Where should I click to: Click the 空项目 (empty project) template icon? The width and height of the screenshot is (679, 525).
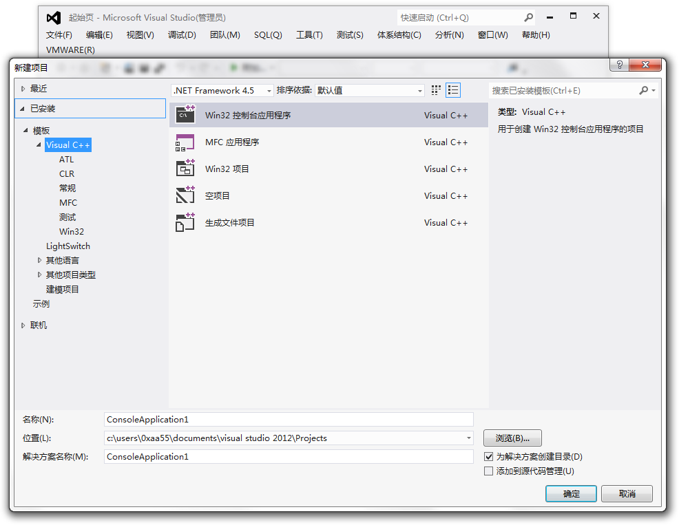tap(185, 195)
